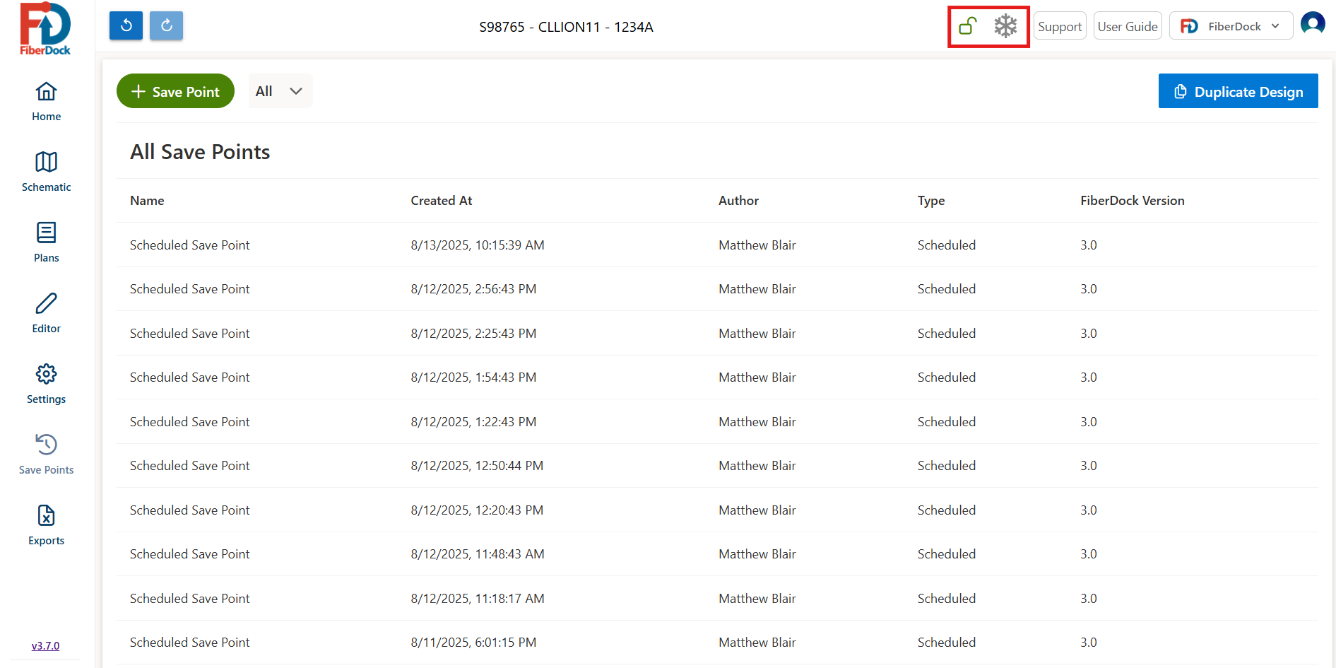Go to Home in sidebar

click(x=46, y=101)
